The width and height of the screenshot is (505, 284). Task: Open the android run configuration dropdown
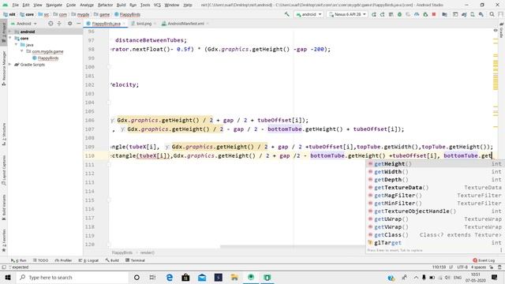[309, 14]
